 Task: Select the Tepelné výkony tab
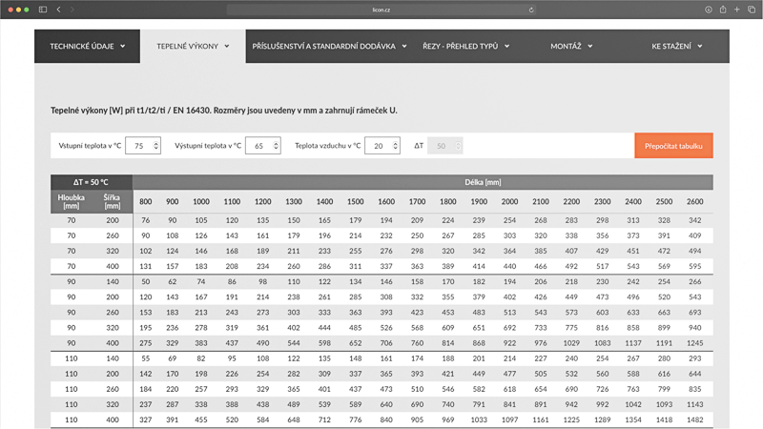(193, 46)
